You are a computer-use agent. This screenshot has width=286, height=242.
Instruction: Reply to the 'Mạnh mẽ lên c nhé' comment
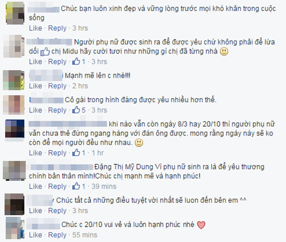tap(57, 86)
